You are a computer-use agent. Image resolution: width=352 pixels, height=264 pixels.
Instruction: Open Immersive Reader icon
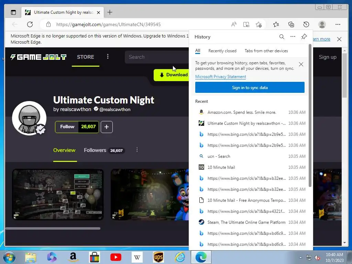246,24
